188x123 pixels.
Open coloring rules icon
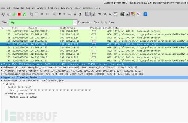(133, 14)
